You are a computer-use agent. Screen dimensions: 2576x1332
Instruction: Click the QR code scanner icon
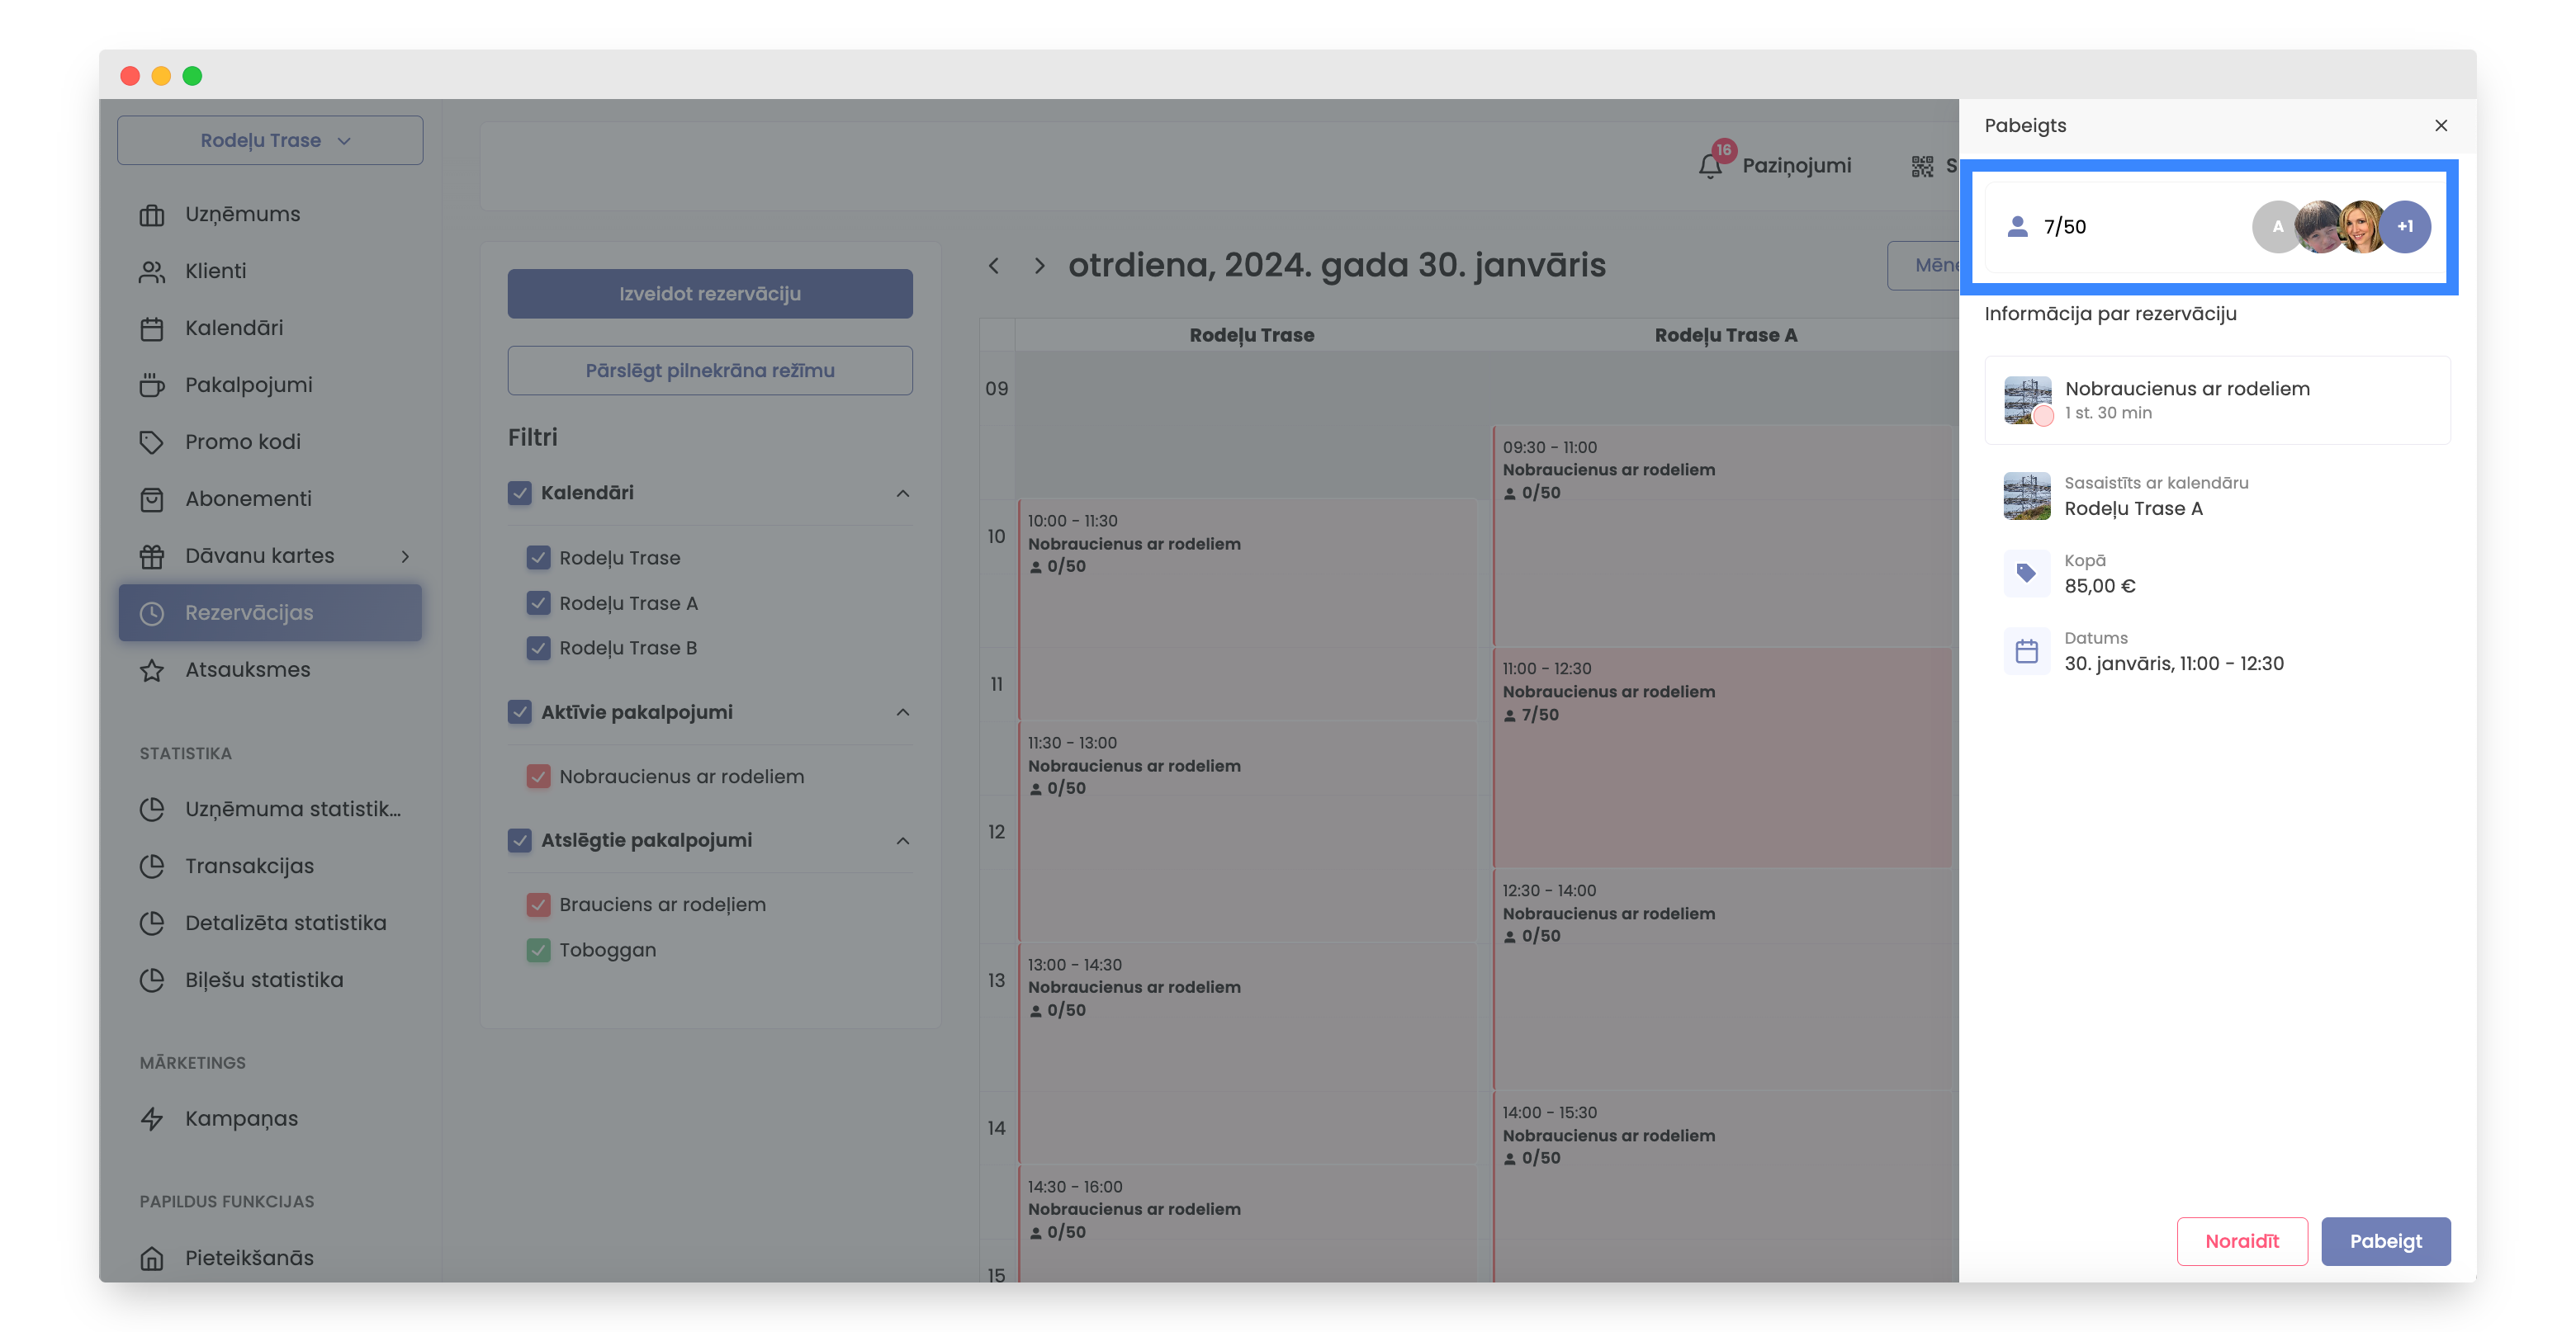[x=1921, y=166]
